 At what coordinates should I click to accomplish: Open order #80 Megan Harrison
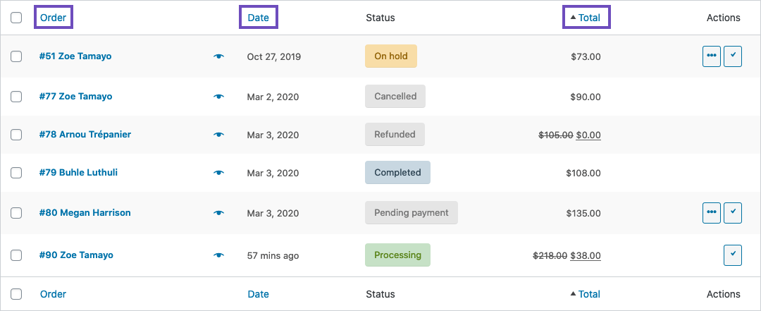[85, 212]
